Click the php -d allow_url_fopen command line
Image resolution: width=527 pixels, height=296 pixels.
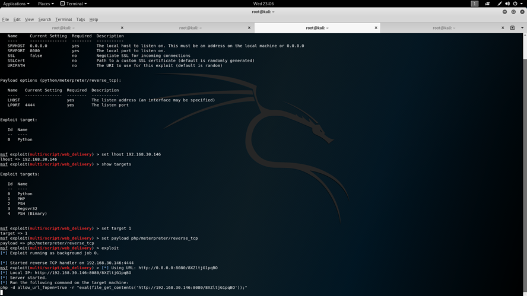123,288
